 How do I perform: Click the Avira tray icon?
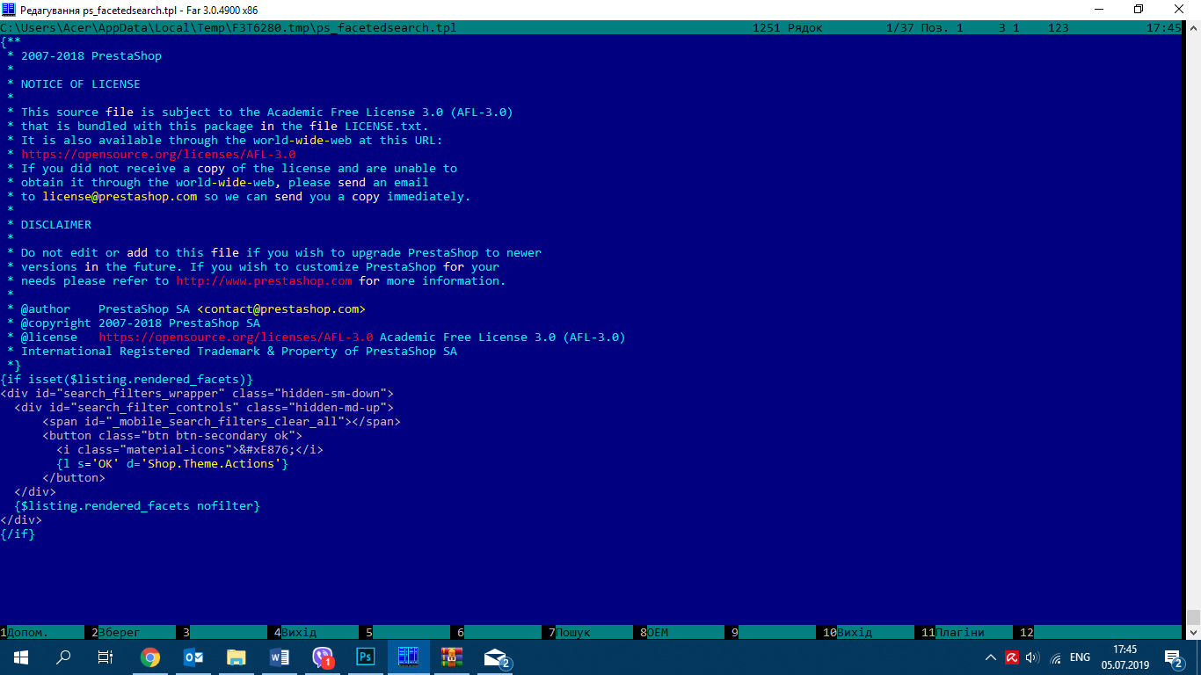tap(1012, 657)
